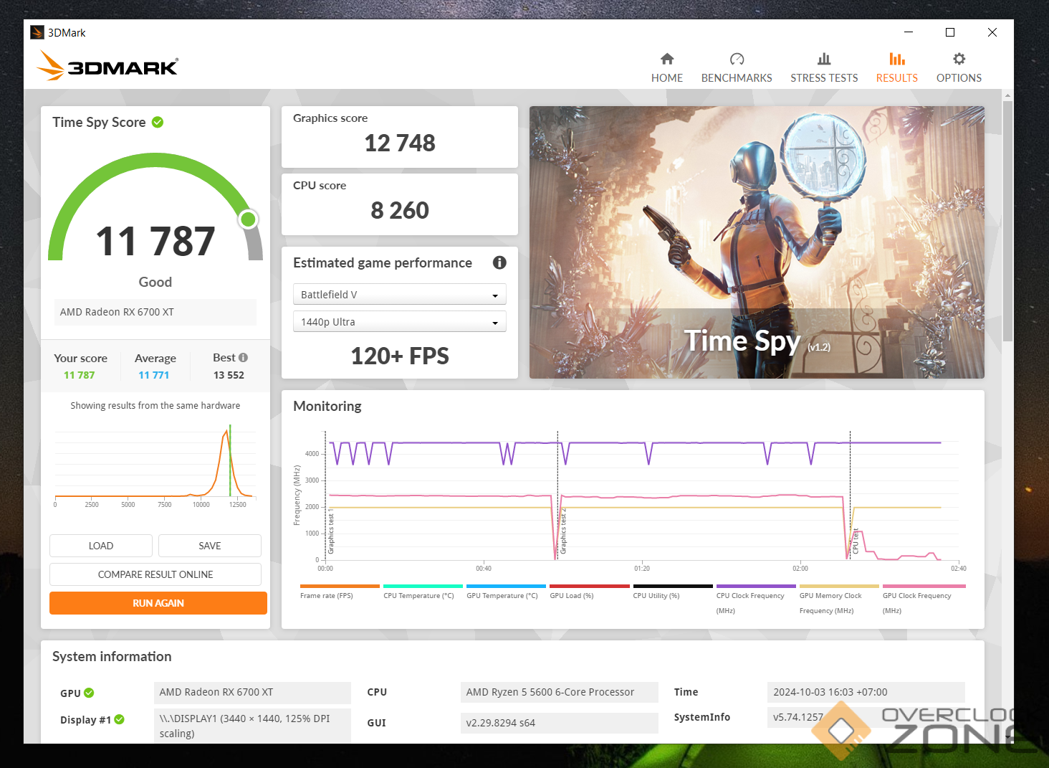1049x768 pixels.
Task: Click the AMD Radeon RX 6700 XT label under Good
Action: pos(155,312)
